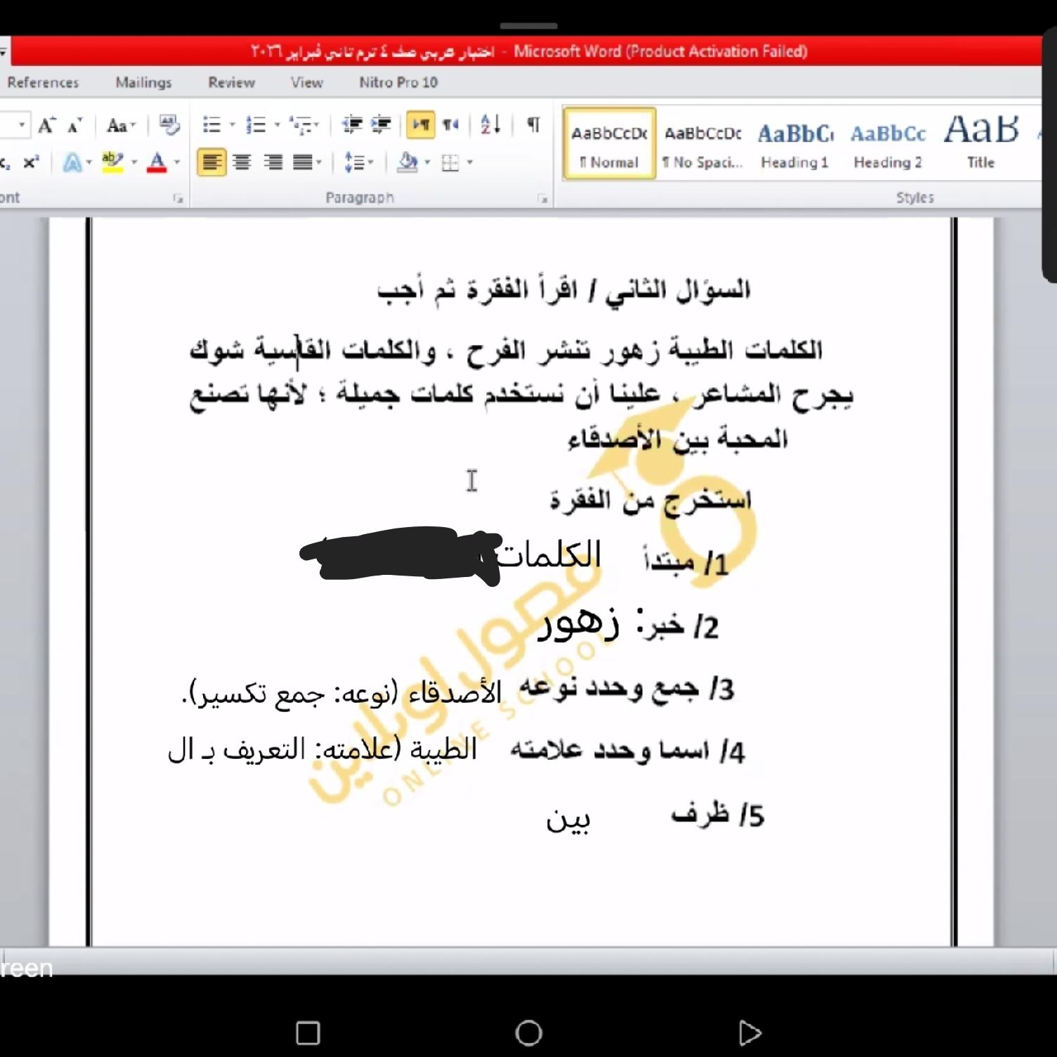Viewport: 1057px width, 1057px height.
Task: Toggle left-to-right text direction
Action: (x=421, y=125)
